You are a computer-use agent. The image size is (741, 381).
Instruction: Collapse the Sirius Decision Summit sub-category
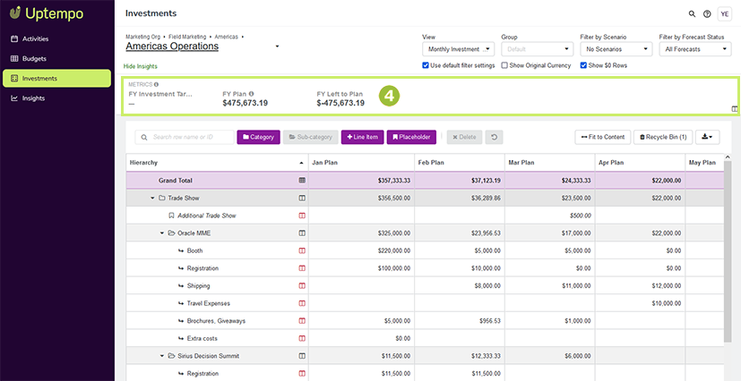coord(162,356)
